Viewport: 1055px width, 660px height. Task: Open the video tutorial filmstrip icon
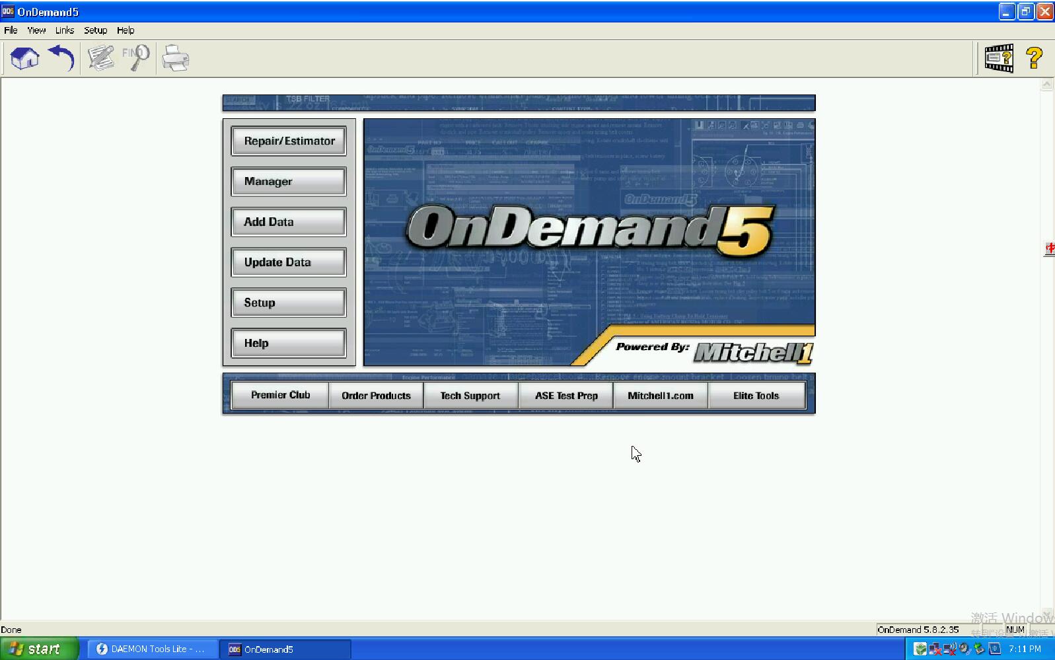click(x=999, y=58)
